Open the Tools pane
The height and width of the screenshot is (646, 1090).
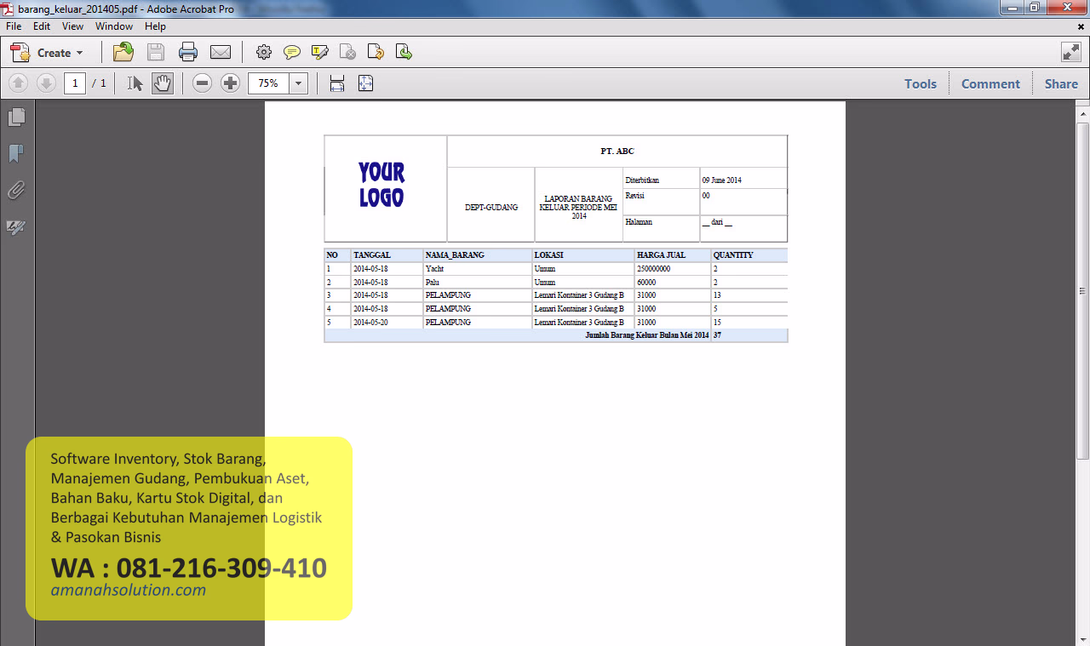pyautogui.click(x=921, y=83)
